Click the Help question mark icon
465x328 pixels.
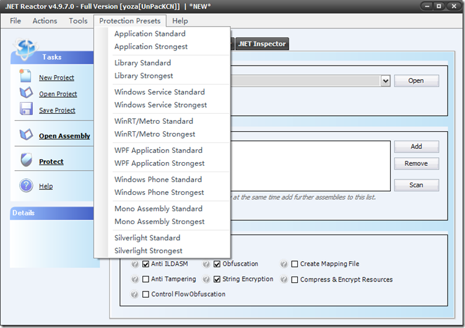click(x=26, y=186)
